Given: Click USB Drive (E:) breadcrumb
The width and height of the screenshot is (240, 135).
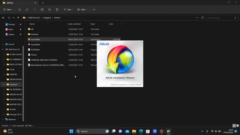Looking at the screenshot, I should 34,18.
